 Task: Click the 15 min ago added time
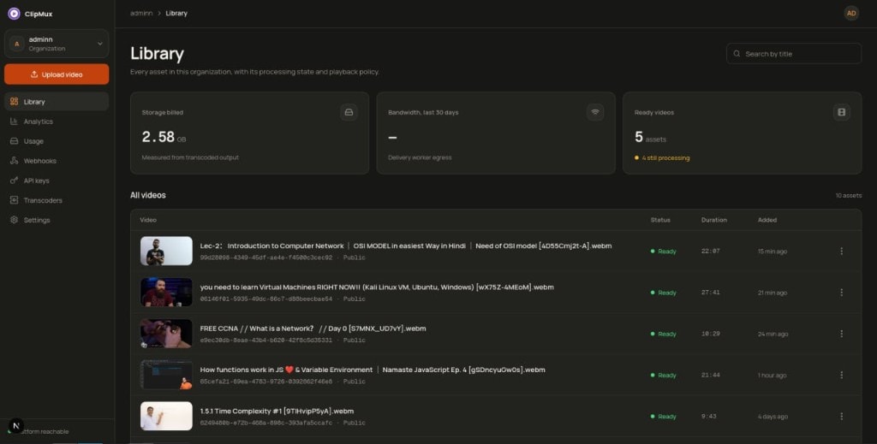point(773,252)
